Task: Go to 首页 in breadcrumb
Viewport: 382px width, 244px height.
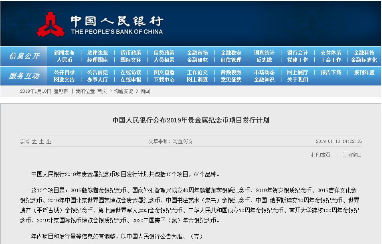Action: [102, 91]
